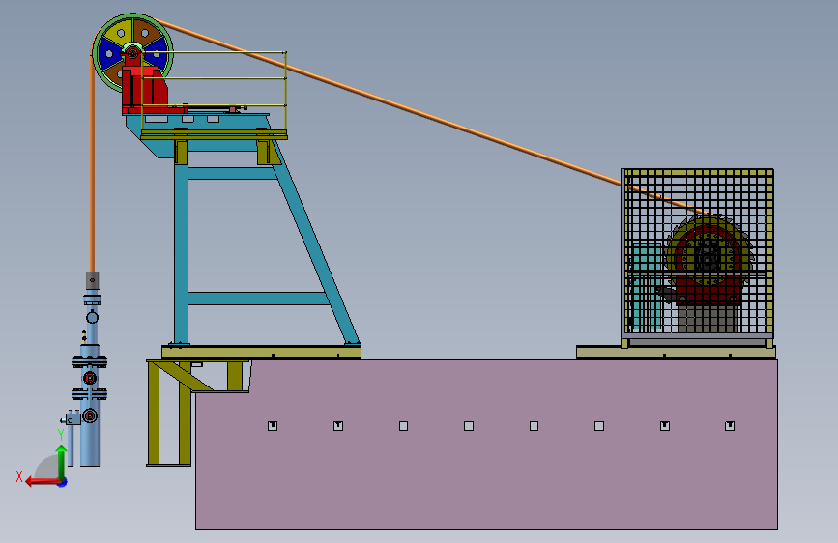Screen dimensions: 838x543
Task: Select the yellow guardrail on the top platform
Action: tap(214, 91)
